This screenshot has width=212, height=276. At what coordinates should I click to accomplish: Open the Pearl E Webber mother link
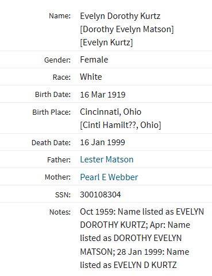[x=109, y=177]
